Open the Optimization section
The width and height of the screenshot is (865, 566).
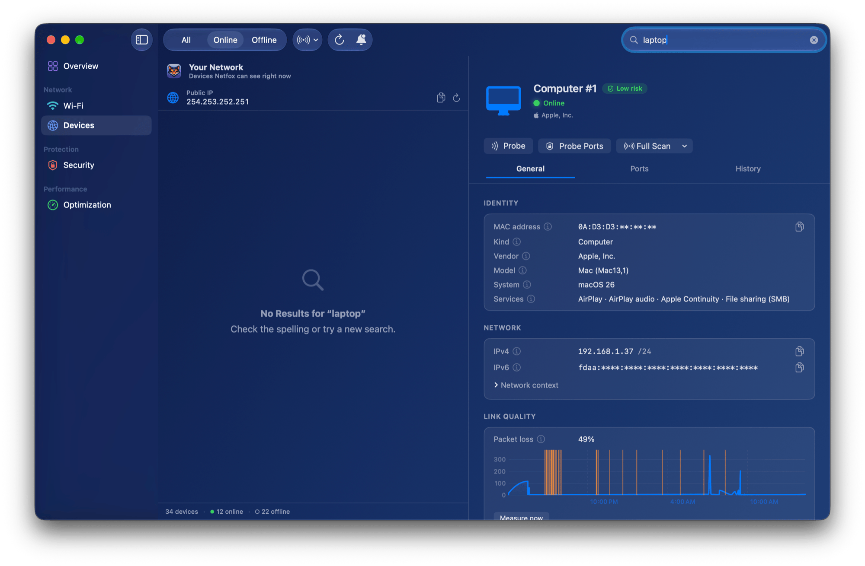[96, 205]
